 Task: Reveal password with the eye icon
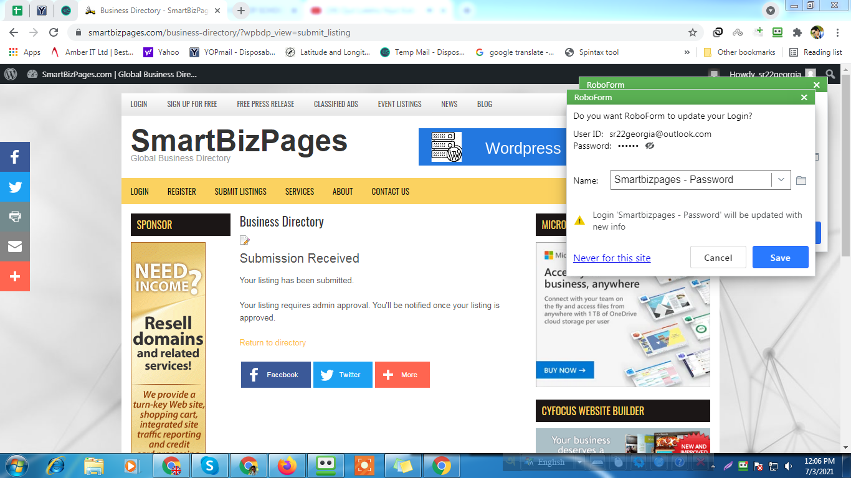point(650,146)
